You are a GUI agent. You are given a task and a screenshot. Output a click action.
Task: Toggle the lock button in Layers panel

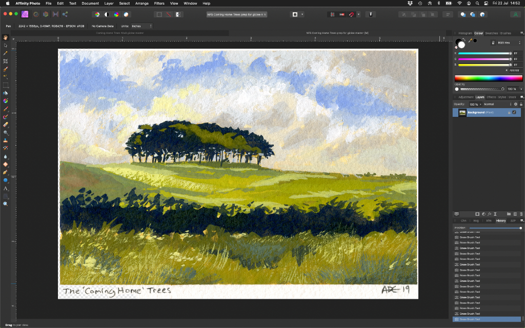(521, 104)
